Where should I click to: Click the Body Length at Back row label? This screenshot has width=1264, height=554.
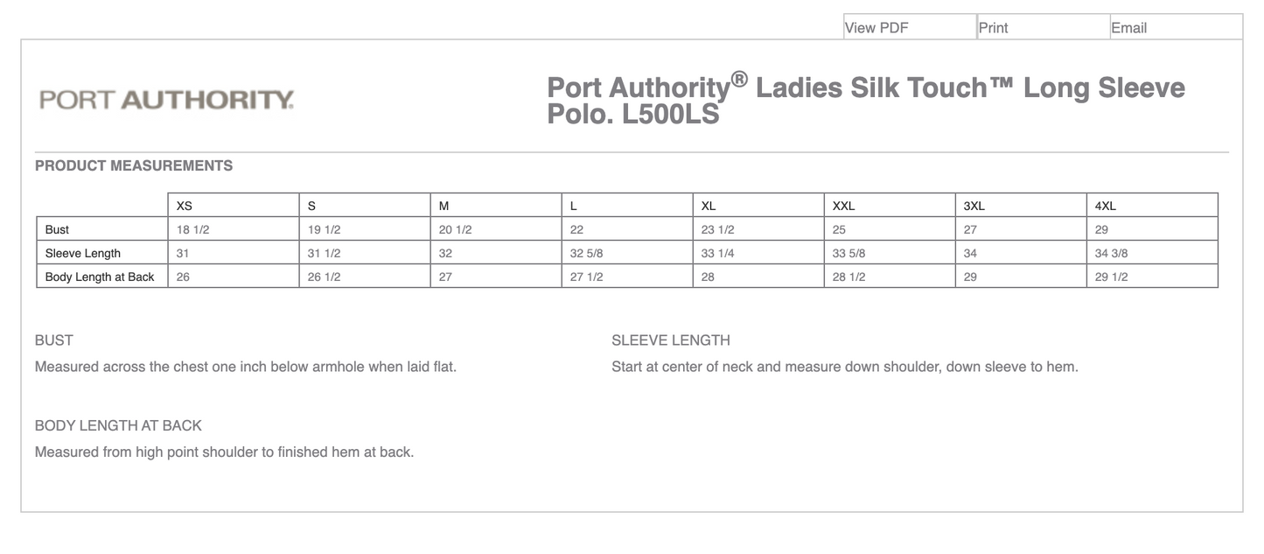pyautogui.click(x=100, y=276)
